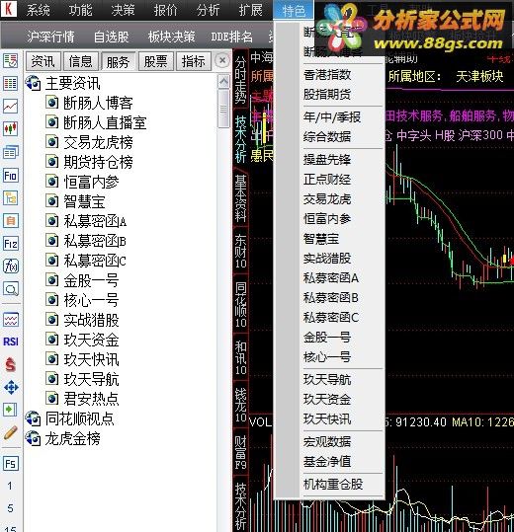Open the 分析 menu
The width and height of the screenshot is (514, 532).
pyautogui.click(x=208, y=10)
